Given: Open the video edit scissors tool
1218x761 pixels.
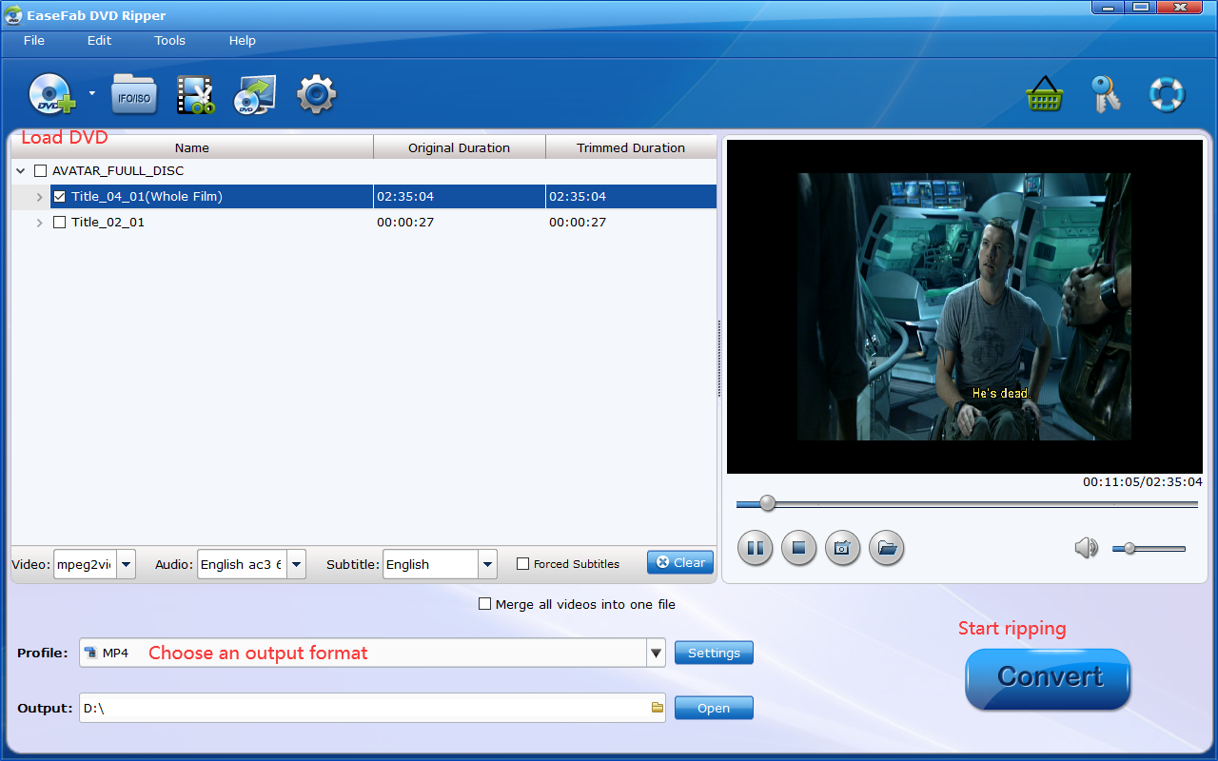Looking at the screenshot, I should click(195, 95).
